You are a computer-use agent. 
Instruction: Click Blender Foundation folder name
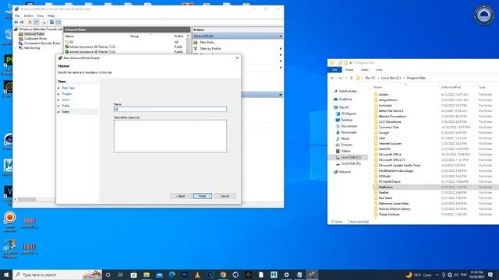pyautogui.click(x=392, y=117)
